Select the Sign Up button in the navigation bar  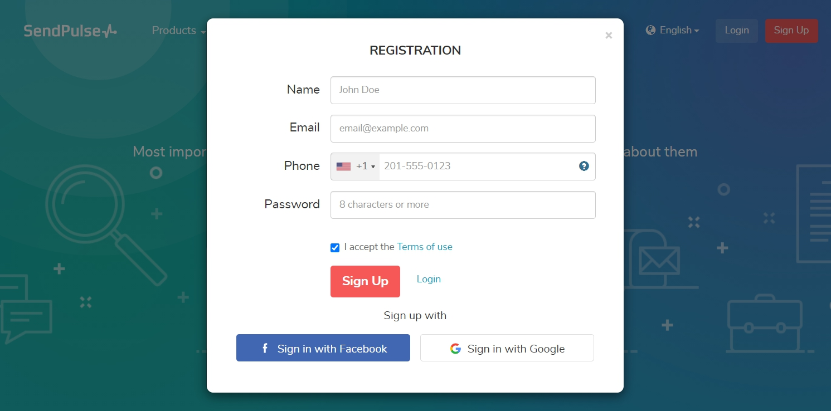791,31
